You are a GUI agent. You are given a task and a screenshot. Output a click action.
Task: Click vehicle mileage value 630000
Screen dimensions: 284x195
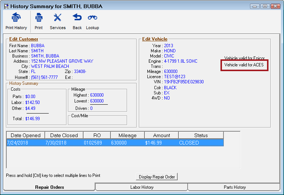coord(171,72)
